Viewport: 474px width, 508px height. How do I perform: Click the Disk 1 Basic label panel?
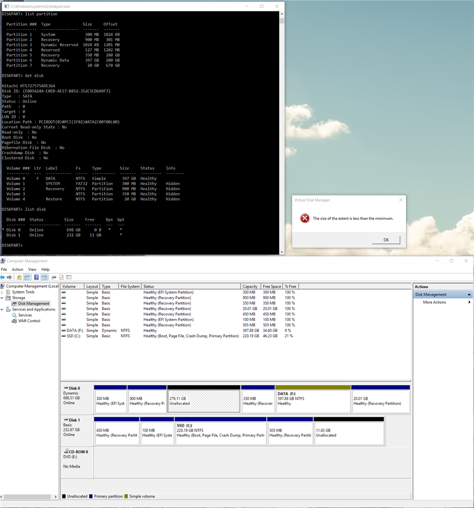pos(77,430)
